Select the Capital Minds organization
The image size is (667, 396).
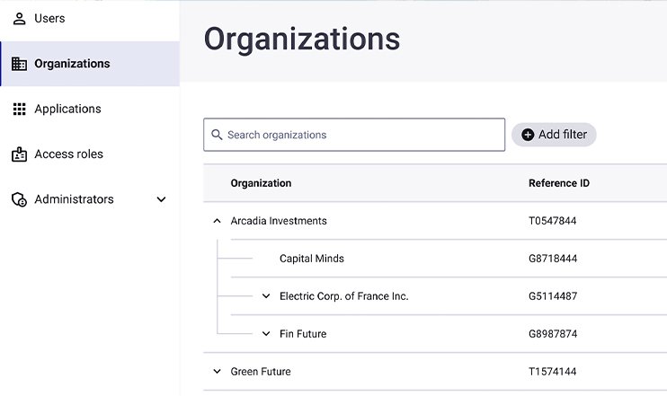(x=311, y=259)
